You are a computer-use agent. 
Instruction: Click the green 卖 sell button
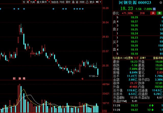[159, 13]
